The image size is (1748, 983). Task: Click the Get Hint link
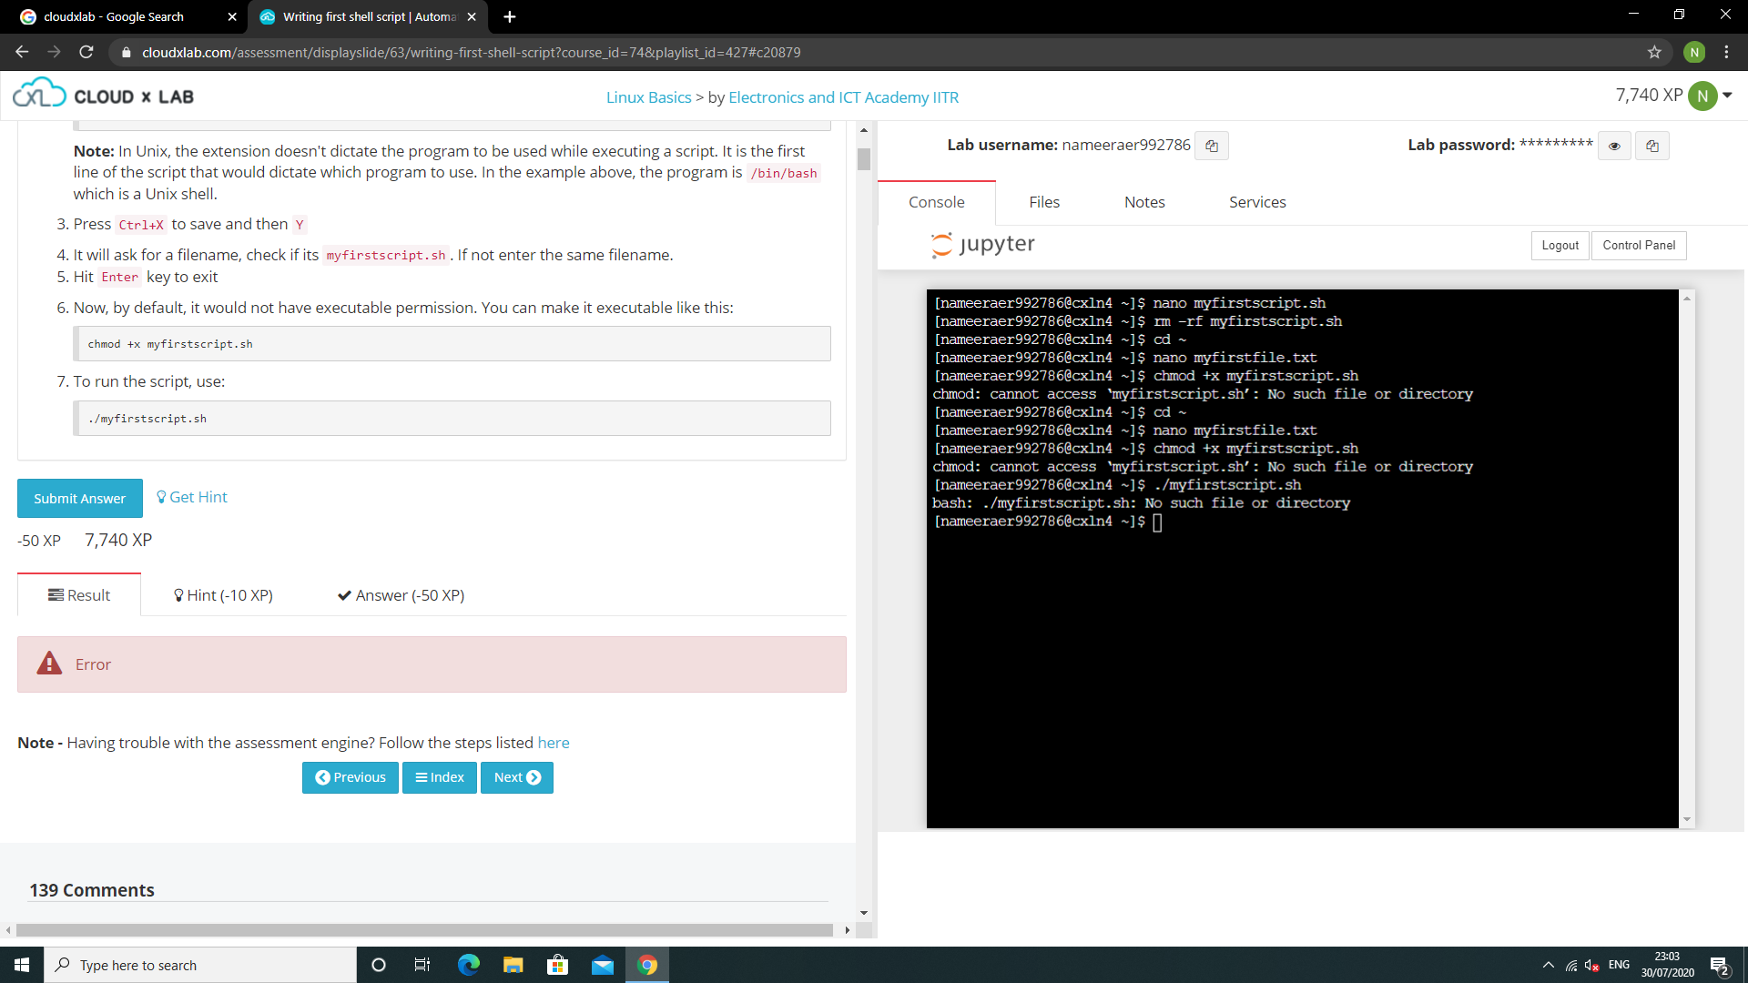pos(192,497)
